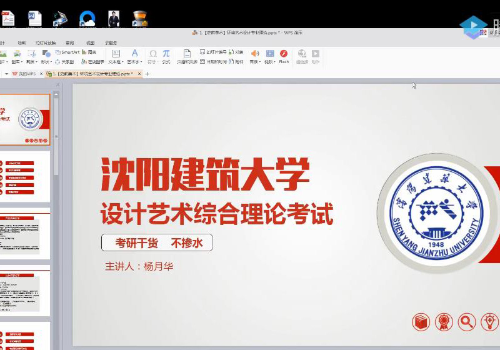Open the portrait photo file on desktop
Screen dimensions: 500x350
(114, 19)
